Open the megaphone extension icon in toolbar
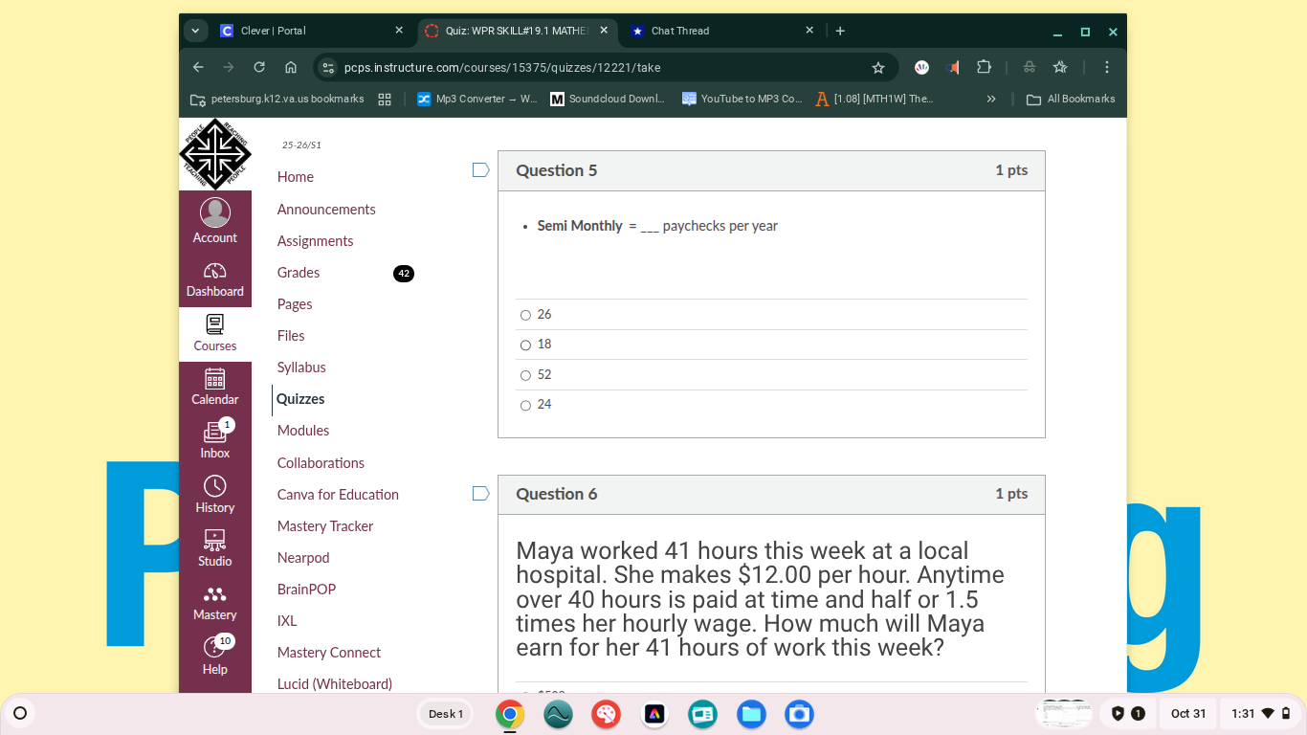Viewport: 1307px width, 735px height. click(952, 67)
